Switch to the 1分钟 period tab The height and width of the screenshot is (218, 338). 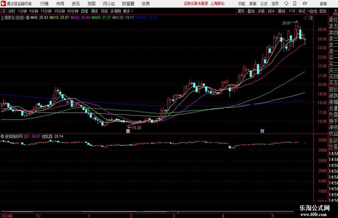[x=22, y=11]
